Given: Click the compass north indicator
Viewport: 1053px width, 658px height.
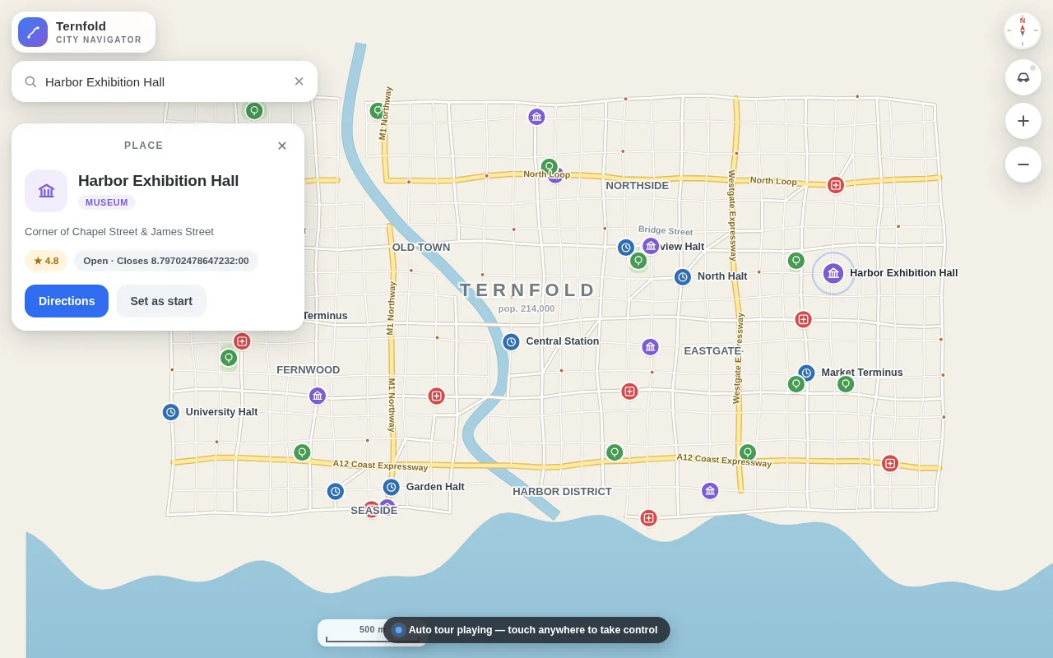Looking at the screenshot, I should 1023,30.
